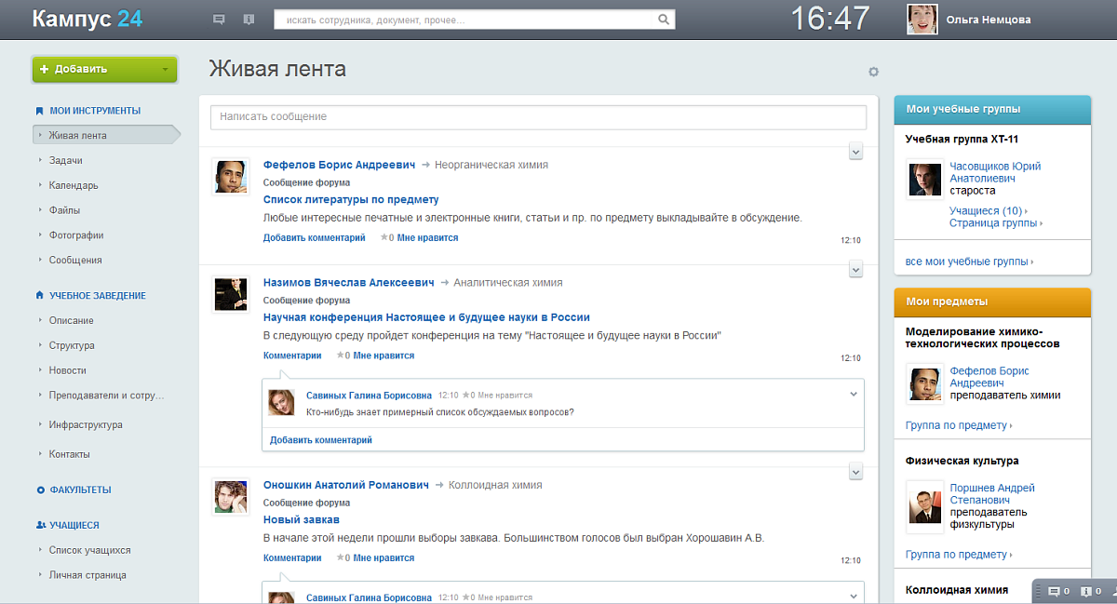Screen dimensions: 1117x604
Task: Open Список литературы по предмету post
Action: coord(351,200)
